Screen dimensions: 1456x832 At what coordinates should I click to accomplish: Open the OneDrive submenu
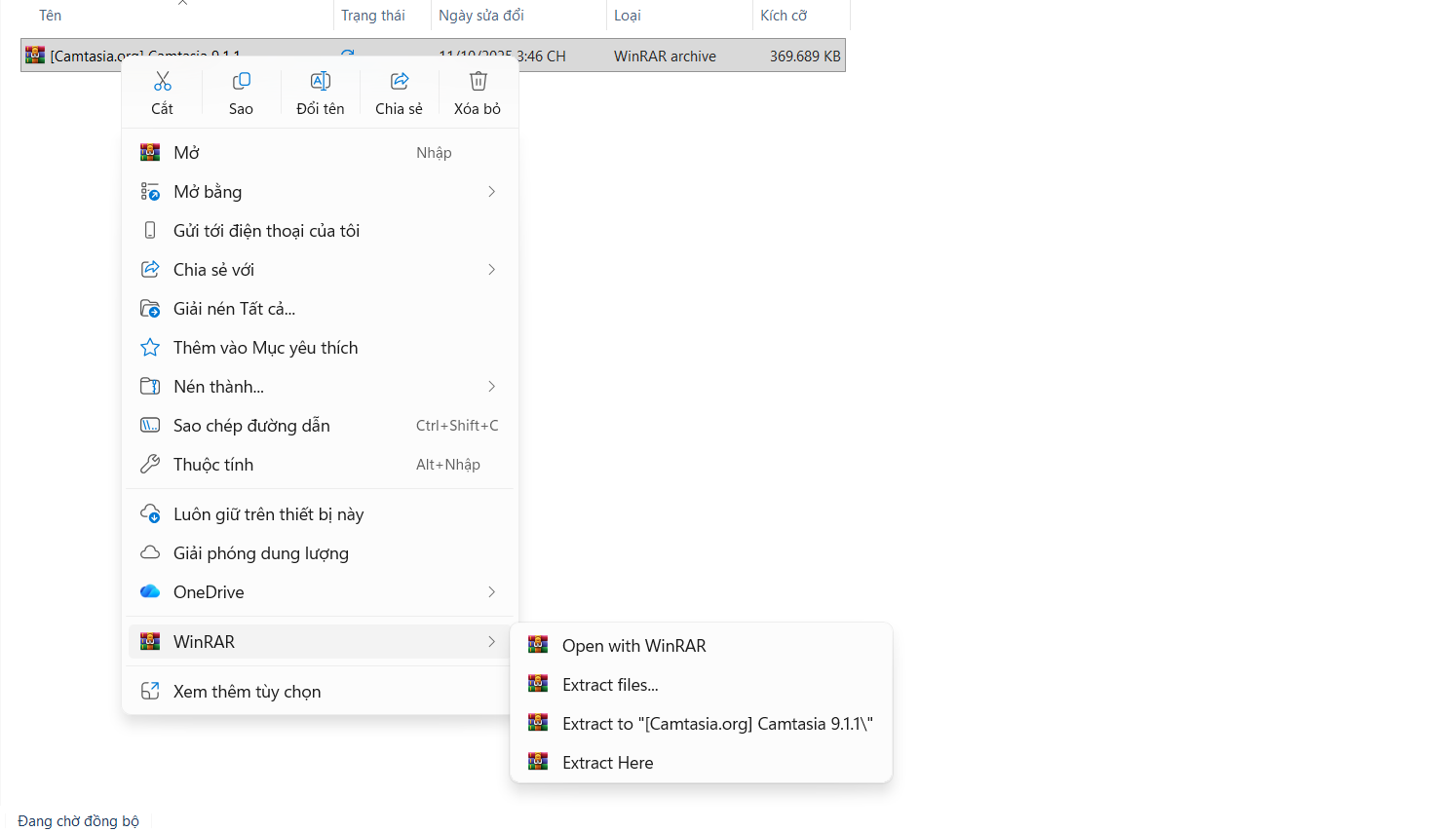(491, 592)
